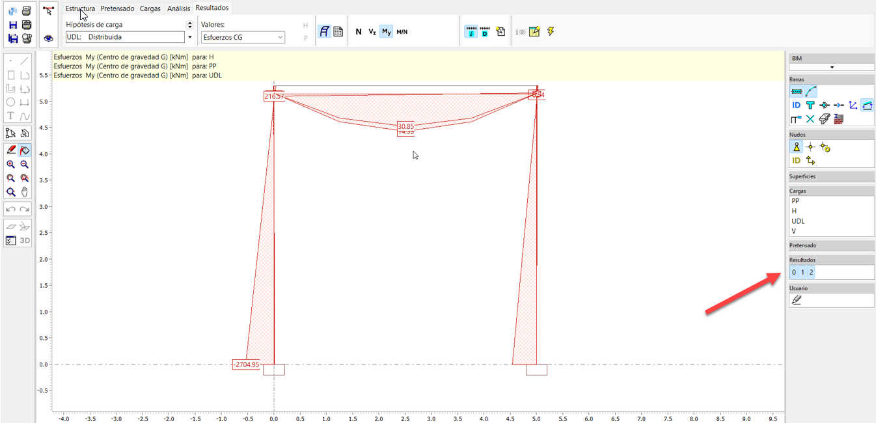Switch to the Cargas tab
The width and height of the screenshot is (876, 423).
150,8
